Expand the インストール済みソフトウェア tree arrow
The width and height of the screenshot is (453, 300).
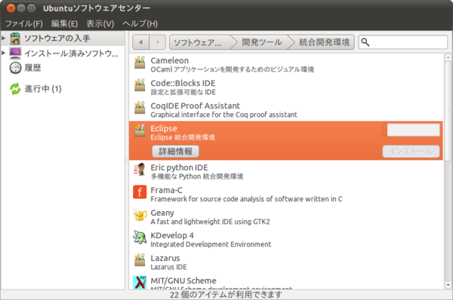click(4, 53)
